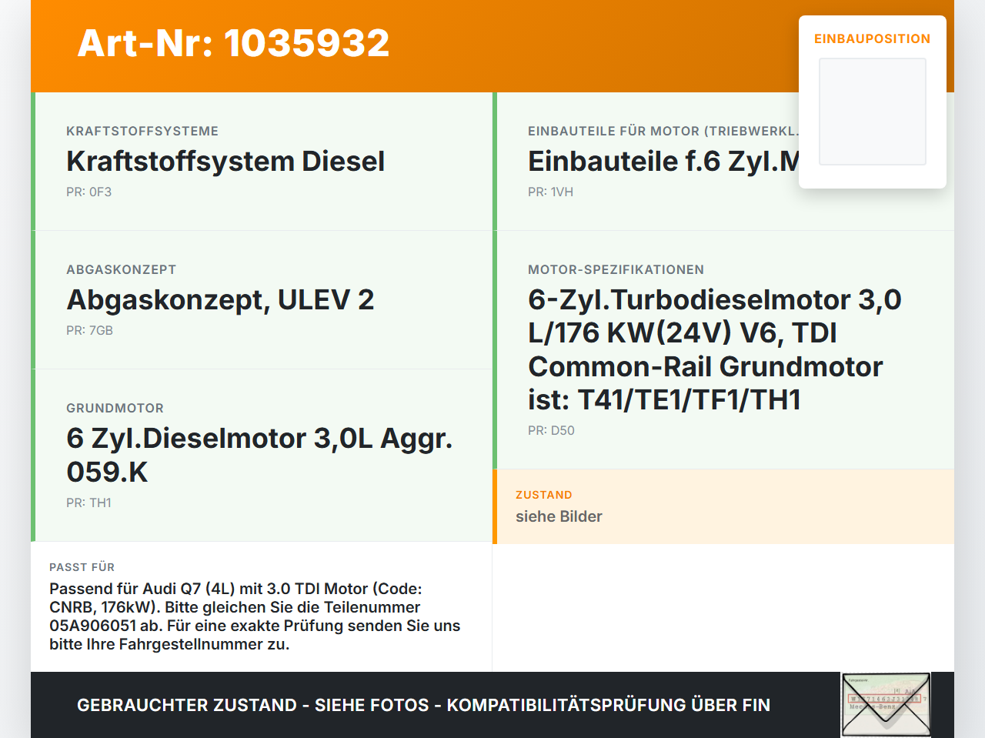Open the Kraftstoffsystem Diesel card

click(262, 162)
